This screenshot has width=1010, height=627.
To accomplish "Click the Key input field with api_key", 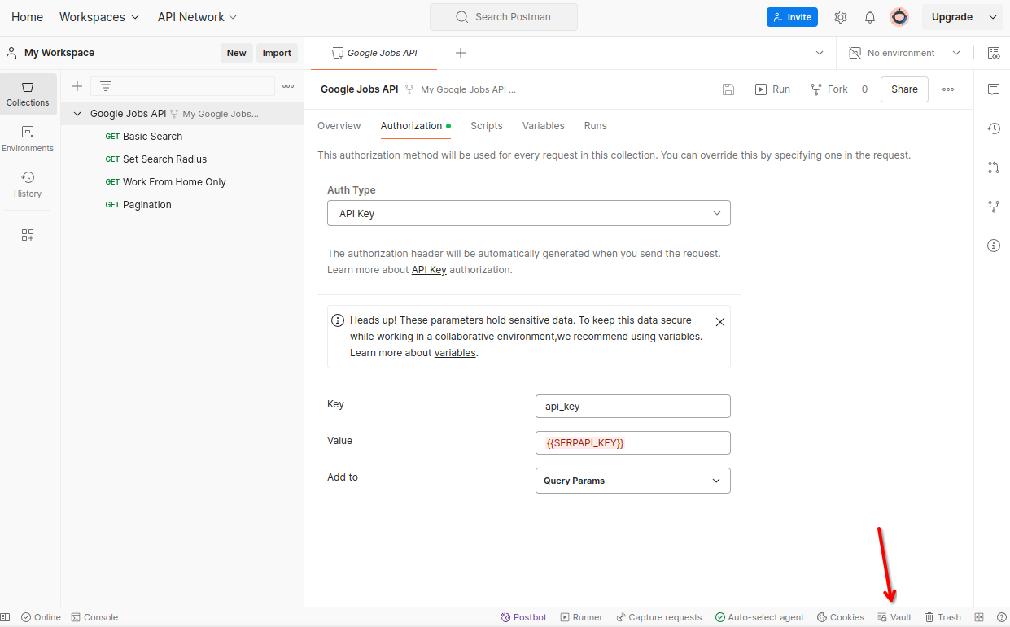I will point(633,407).
